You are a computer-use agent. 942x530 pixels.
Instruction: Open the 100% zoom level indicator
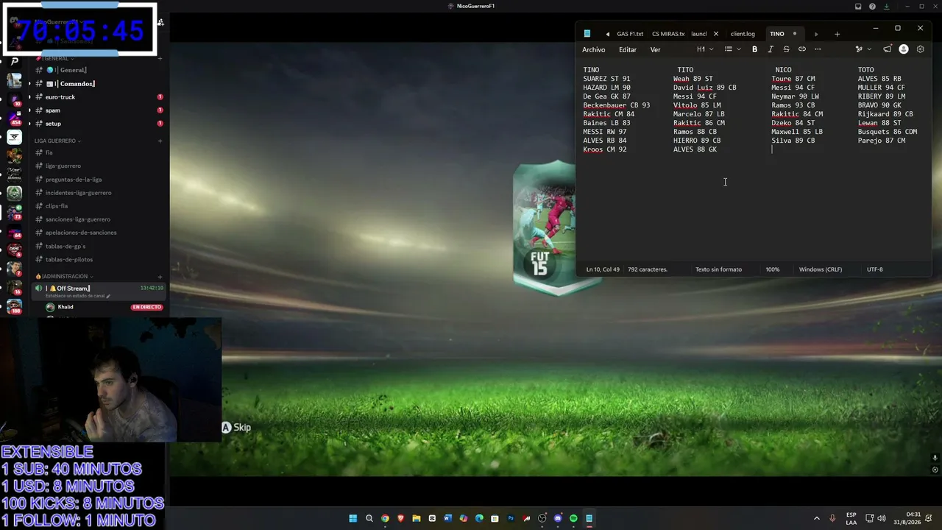coord(772,269)
